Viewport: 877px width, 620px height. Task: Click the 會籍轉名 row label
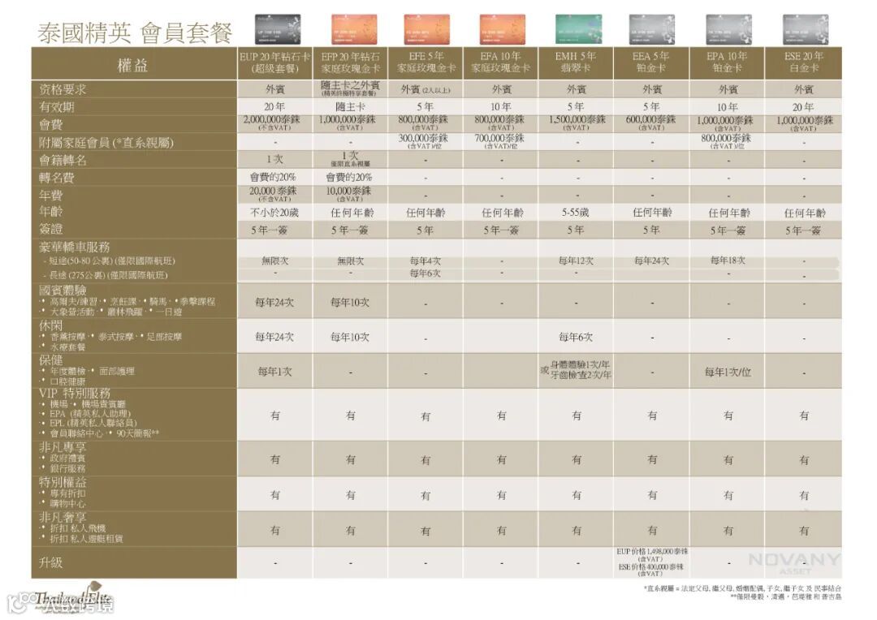[x=63, y=161]
